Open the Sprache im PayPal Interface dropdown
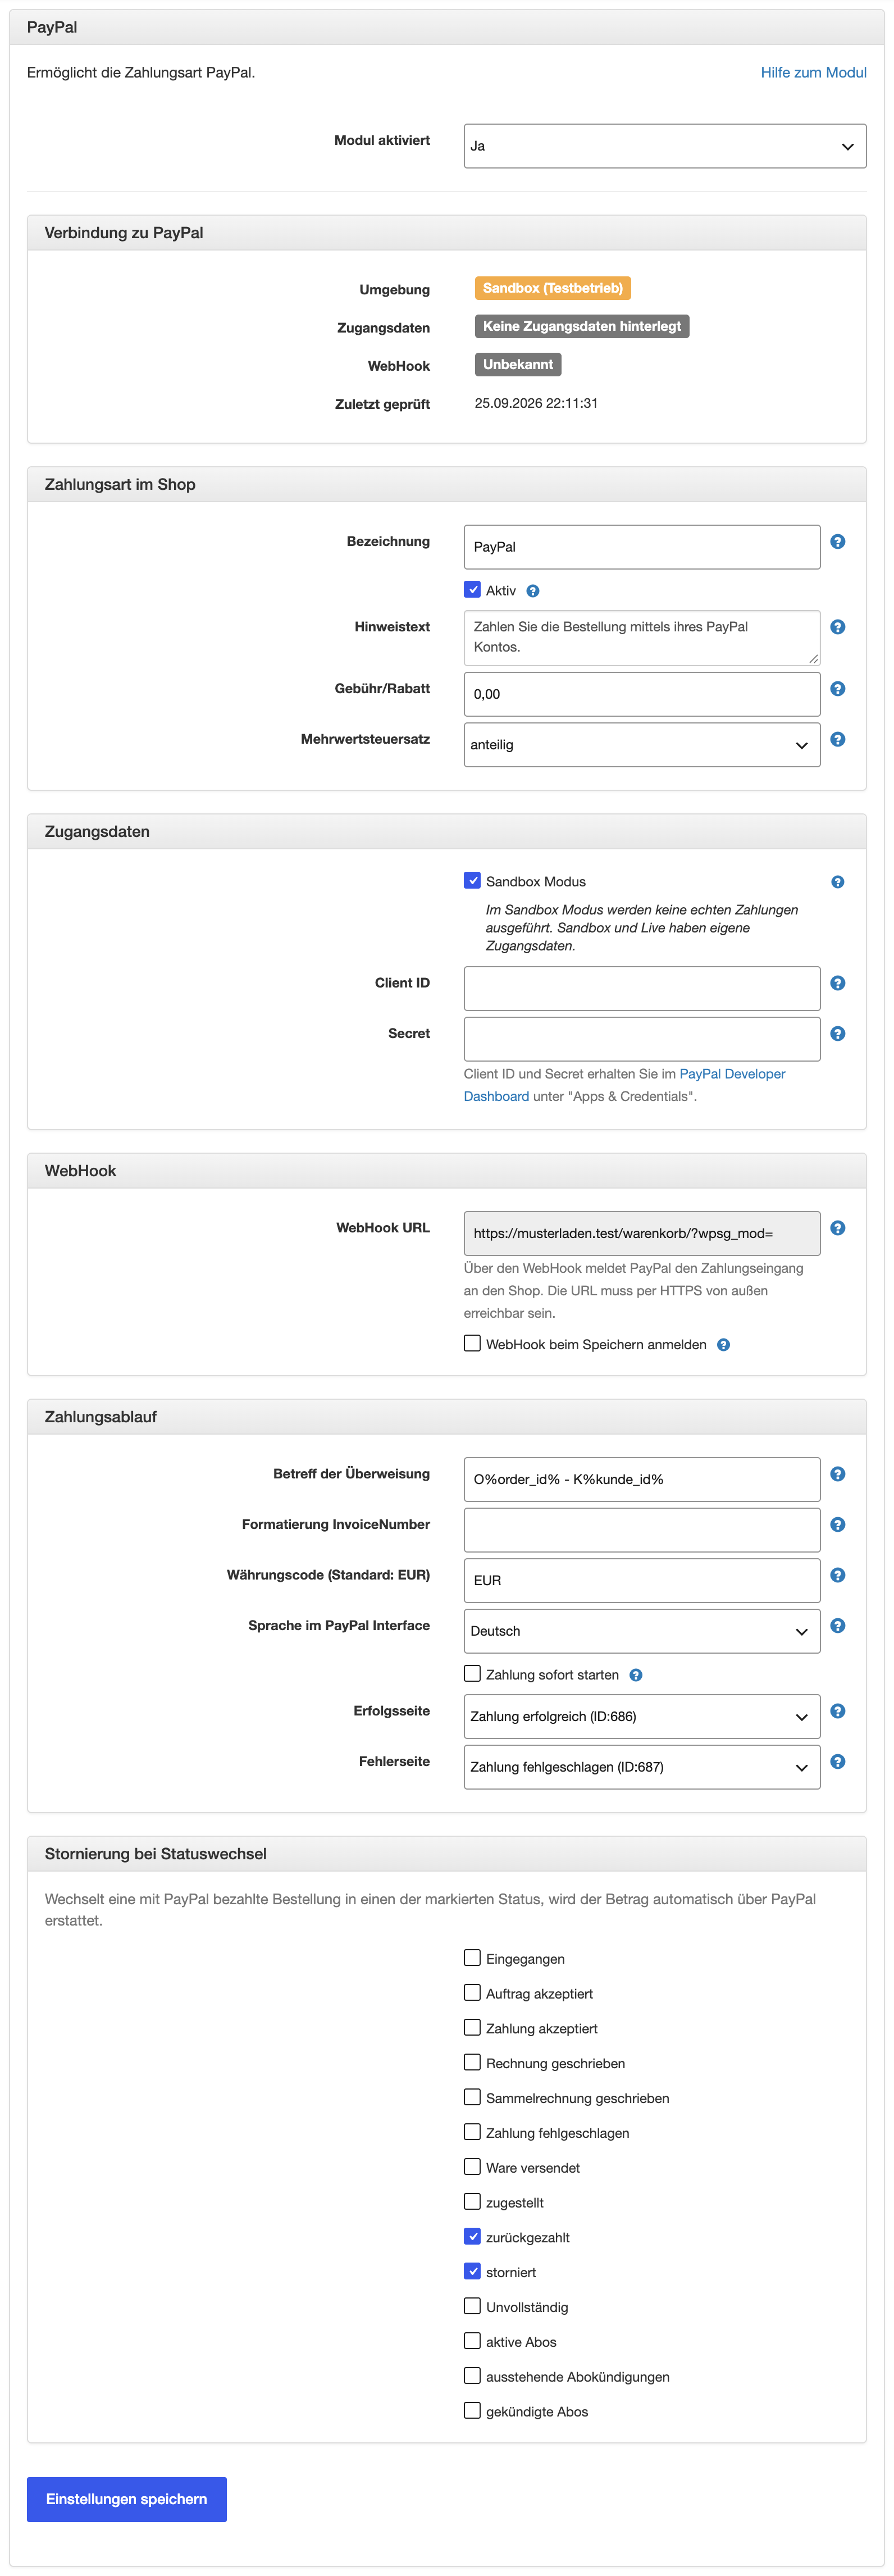The height and width of the screenshot is (2576, 894). (x=642, y=1631)
